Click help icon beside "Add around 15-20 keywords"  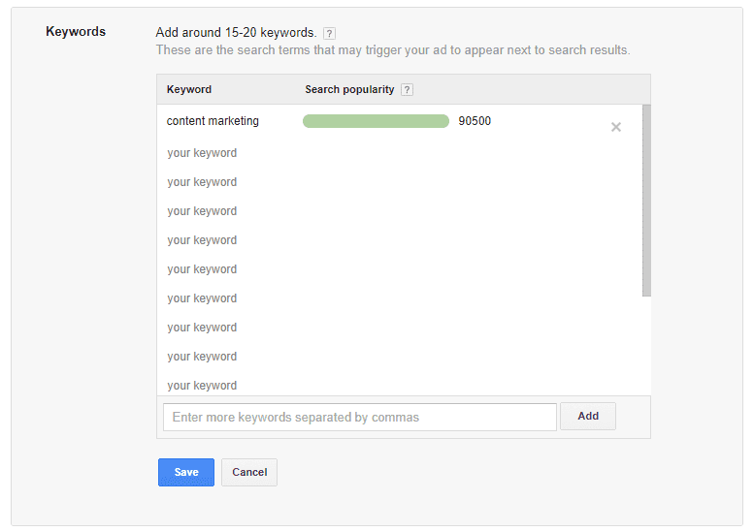coord(330,33)
